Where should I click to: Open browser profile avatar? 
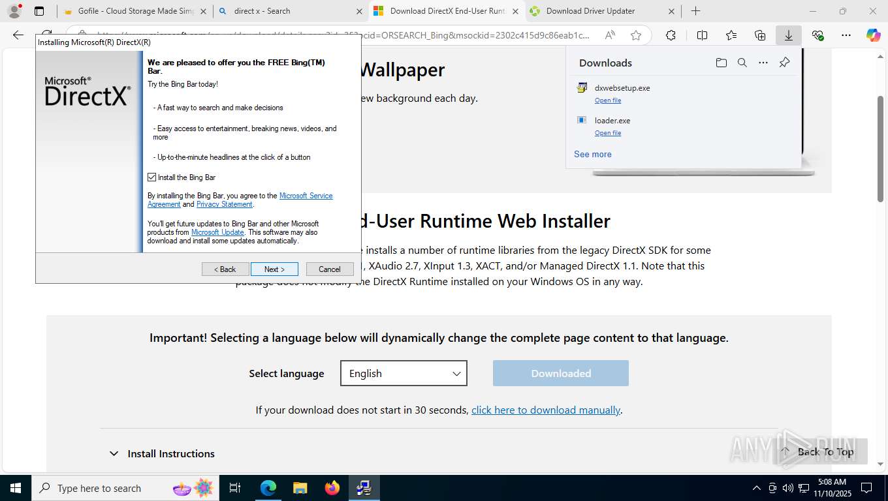(14, 11)
